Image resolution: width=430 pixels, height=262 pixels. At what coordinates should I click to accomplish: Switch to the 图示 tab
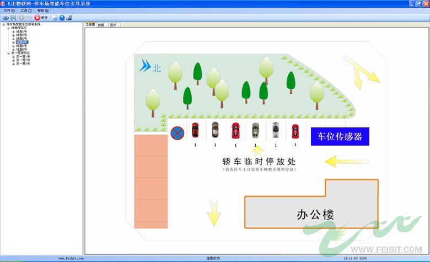coord(114,25)
